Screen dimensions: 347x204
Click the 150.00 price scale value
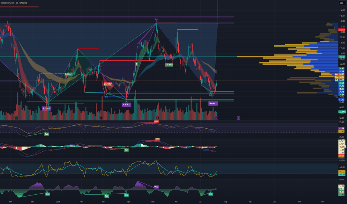pos(342,10)
